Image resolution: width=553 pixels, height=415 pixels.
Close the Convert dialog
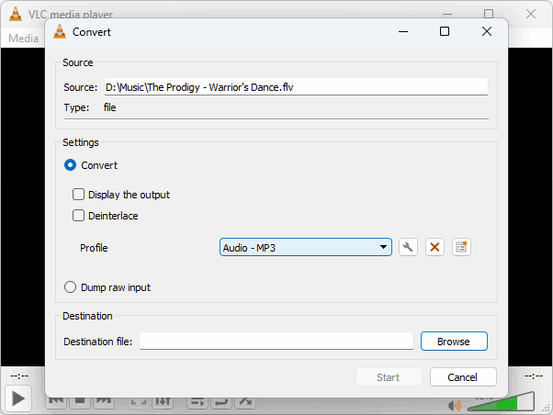coord(487,31)
